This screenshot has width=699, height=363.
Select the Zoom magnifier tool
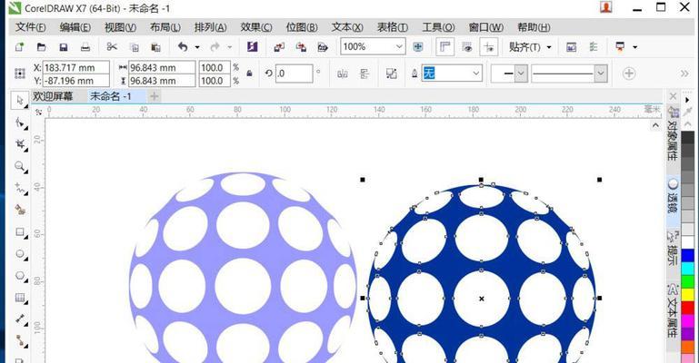(x=20, y=166)
